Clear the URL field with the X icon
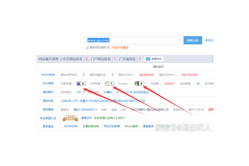The image size is (249, 166). [x=179, y=40]
